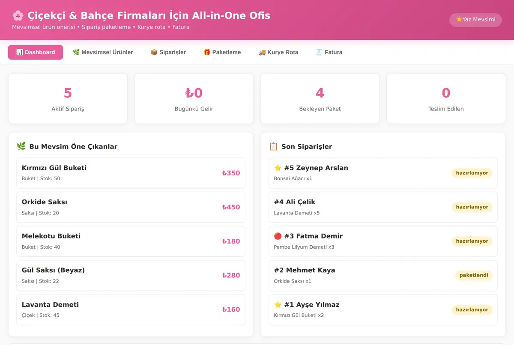
Task: Click hazırlanıyor badge on Zeynep Arslan order
Action: (472, 173)
